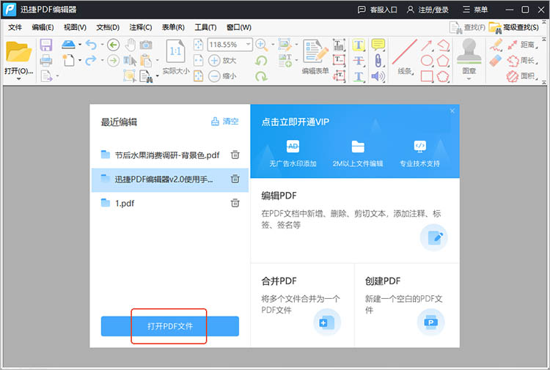Open the scanner options dropdown arrow
Viewport: 550px width, 370px height.
80,45
